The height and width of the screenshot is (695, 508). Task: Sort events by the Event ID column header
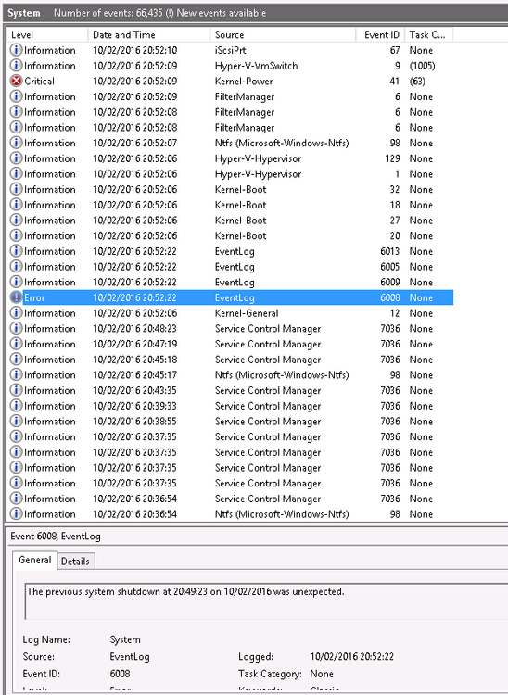tap(380, 34)
